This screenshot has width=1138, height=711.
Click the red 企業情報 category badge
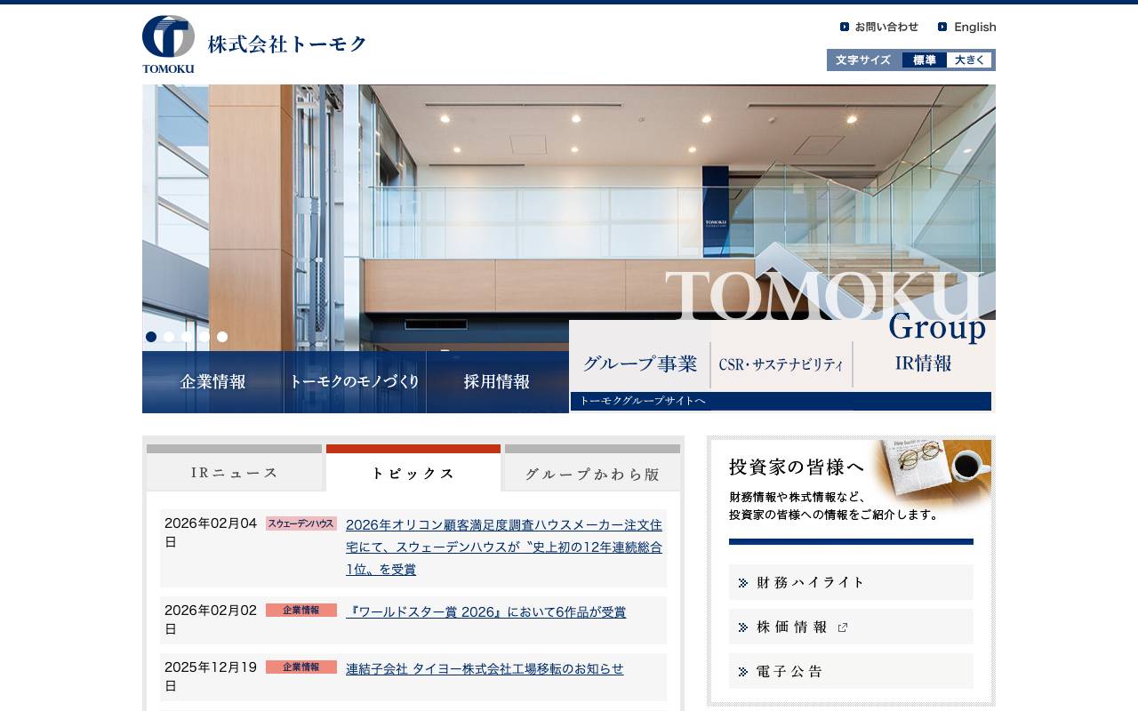coord(301,611)
